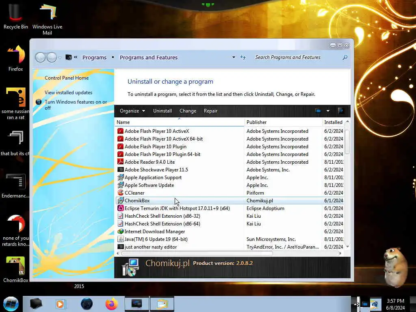
Task: Click Uninstall in the toolbar
Action: point(162,111)
